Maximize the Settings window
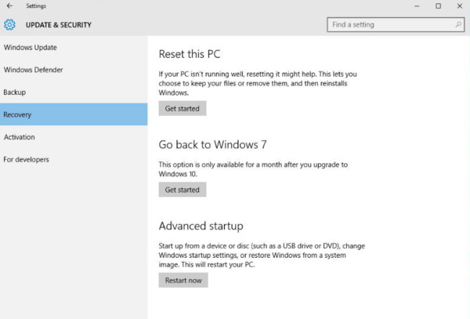The image size is (470, 319). [x=438, y=6]
